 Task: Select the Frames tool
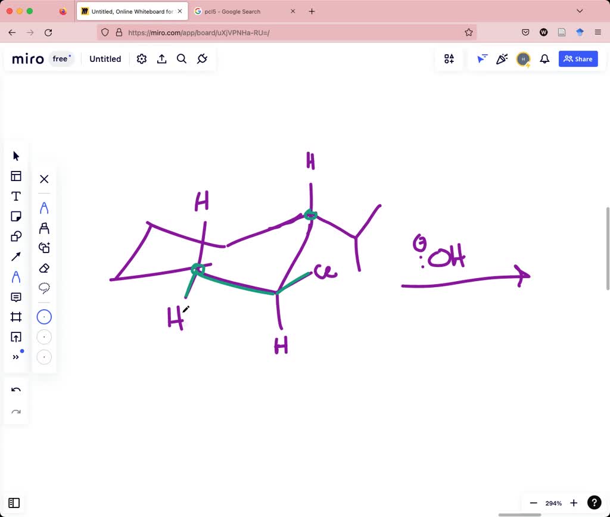pos(15,317)
